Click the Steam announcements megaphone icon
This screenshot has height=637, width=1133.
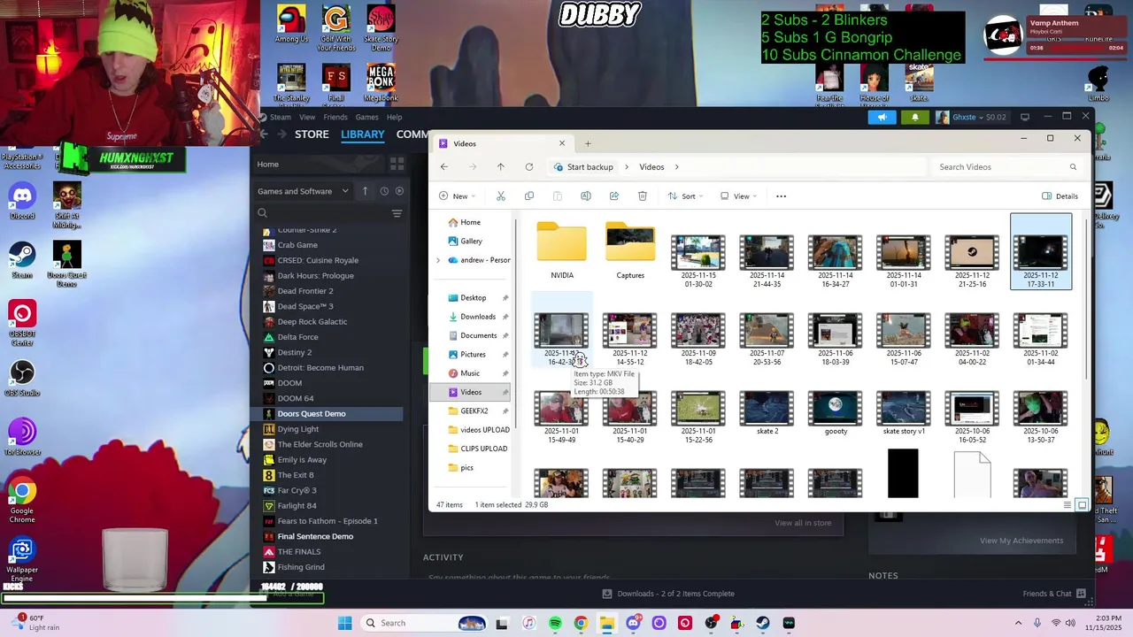pos(882,117)
